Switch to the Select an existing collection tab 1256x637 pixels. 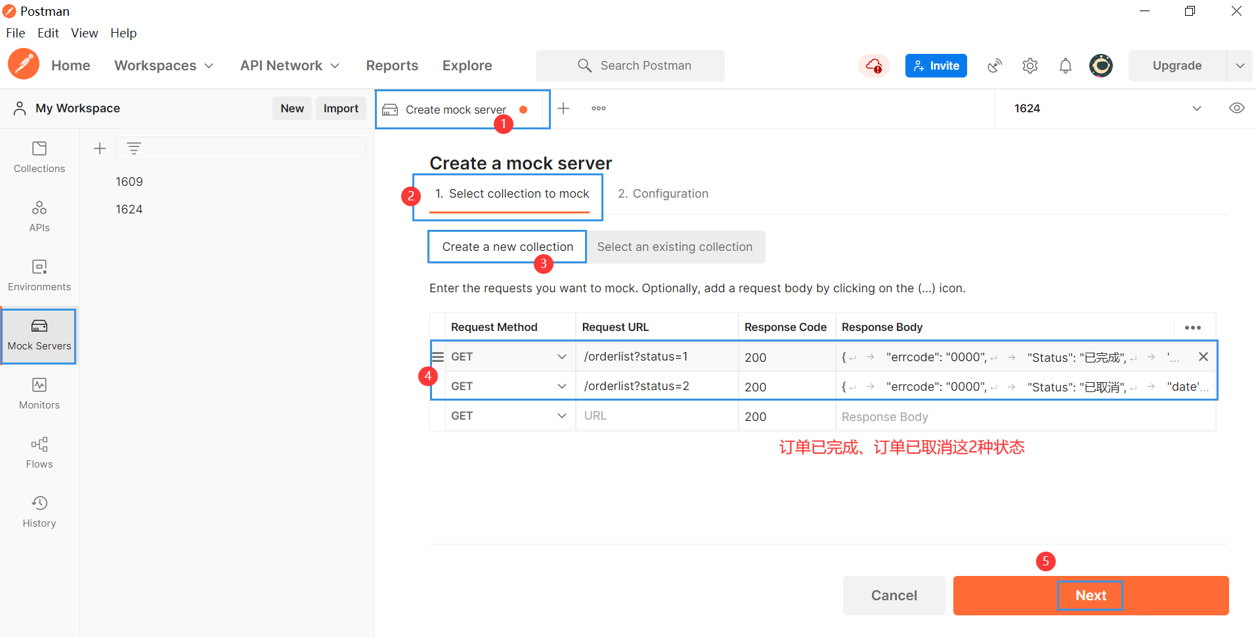tap(675, 246)
